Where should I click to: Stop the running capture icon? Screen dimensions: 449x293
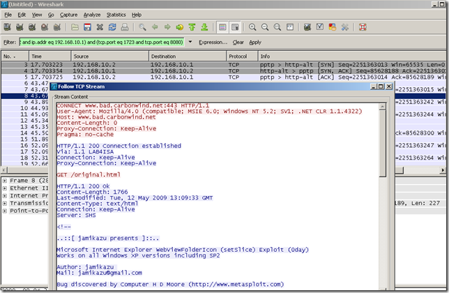pos(45,27)
